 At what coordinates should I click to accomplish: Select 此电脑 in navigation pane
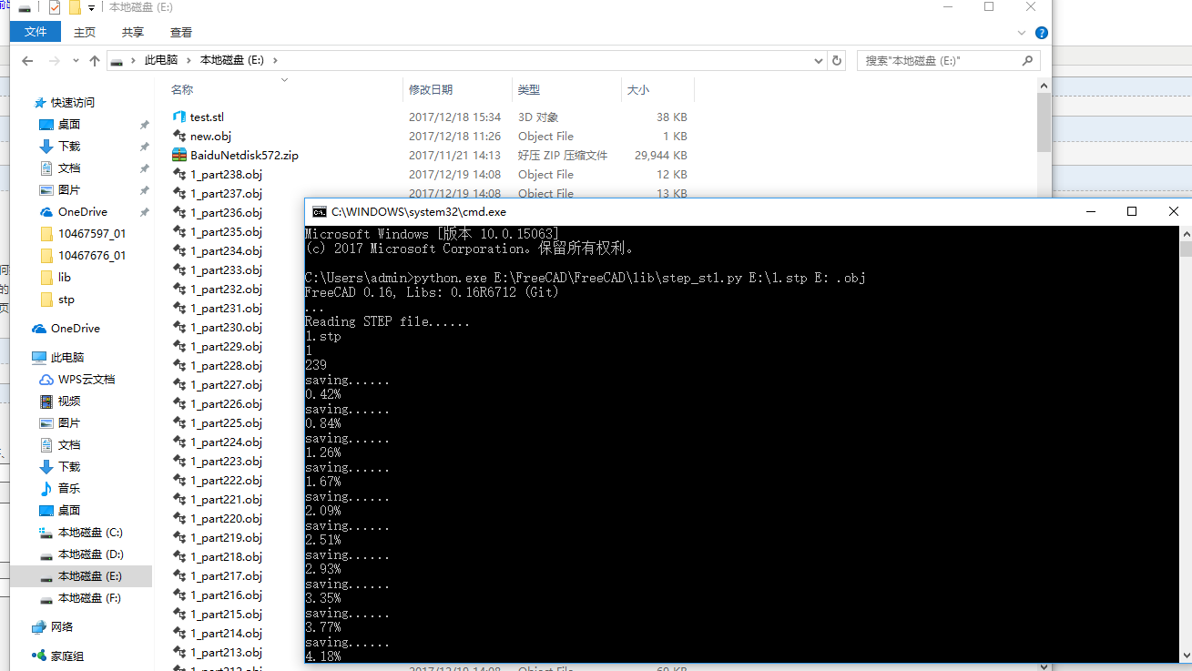58,358
